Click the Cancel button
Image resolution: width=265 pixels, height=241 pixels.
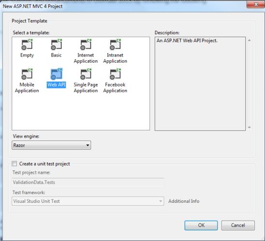click(x=238, y=225)
